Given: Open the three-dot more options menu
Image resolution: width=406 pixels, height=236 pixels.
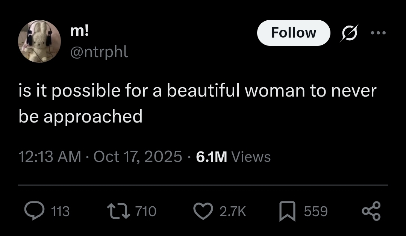Looking at the screenshot, I should pyautogui.click(x=378, y=33).
